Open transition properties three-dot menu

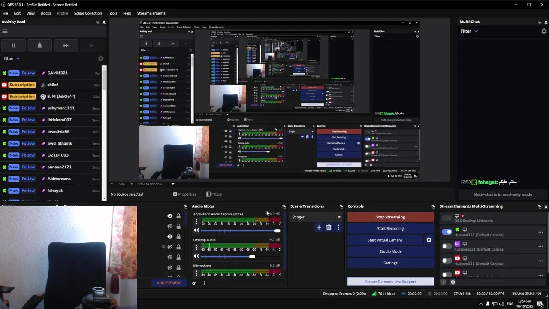[338, 227]
